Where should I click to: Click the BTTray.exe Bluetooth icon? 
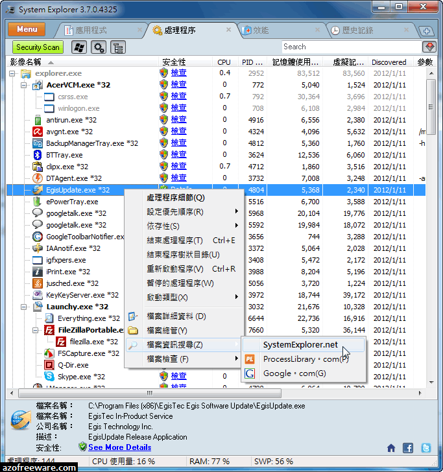pos(38,155)
